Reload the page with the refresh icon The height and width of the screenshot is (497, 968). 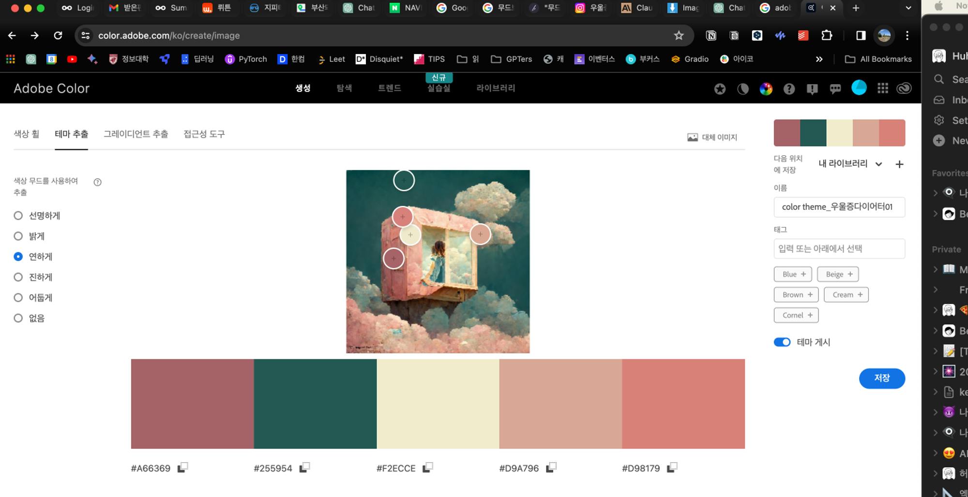(58, 35)
